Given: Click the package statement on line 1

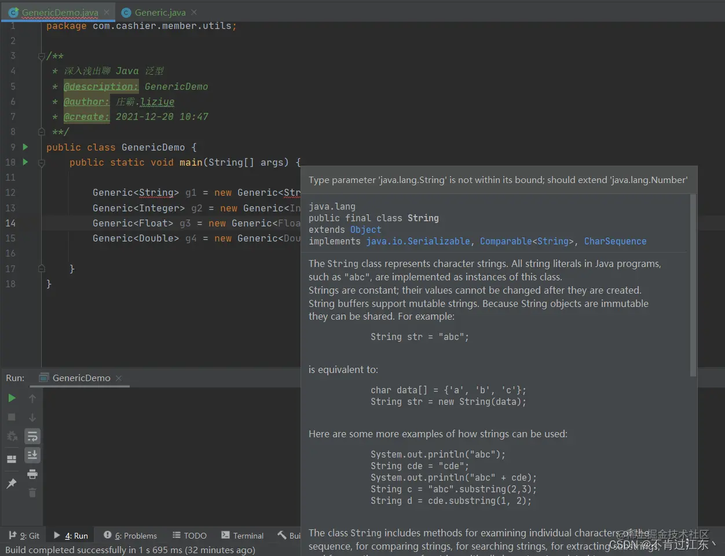Looking at the screenshot, I should 141,26.
